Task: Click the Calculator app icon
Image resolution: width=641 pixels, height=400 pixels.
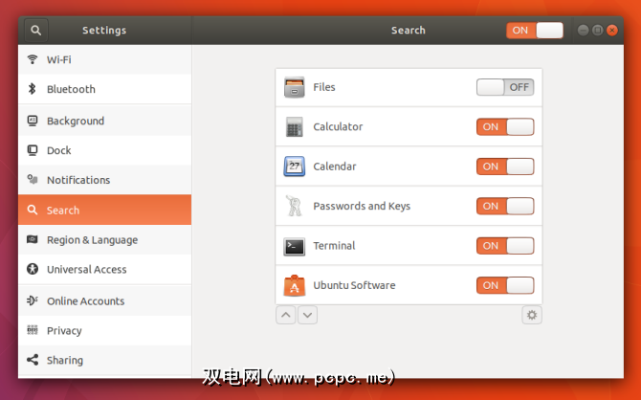Action: coord(295,126)
